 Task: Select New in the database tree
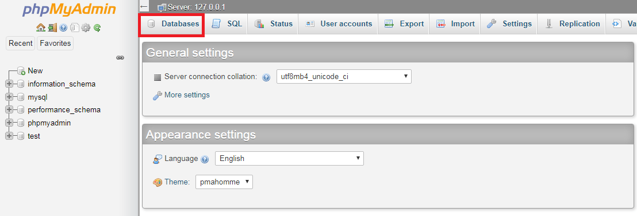click(35, 71)
